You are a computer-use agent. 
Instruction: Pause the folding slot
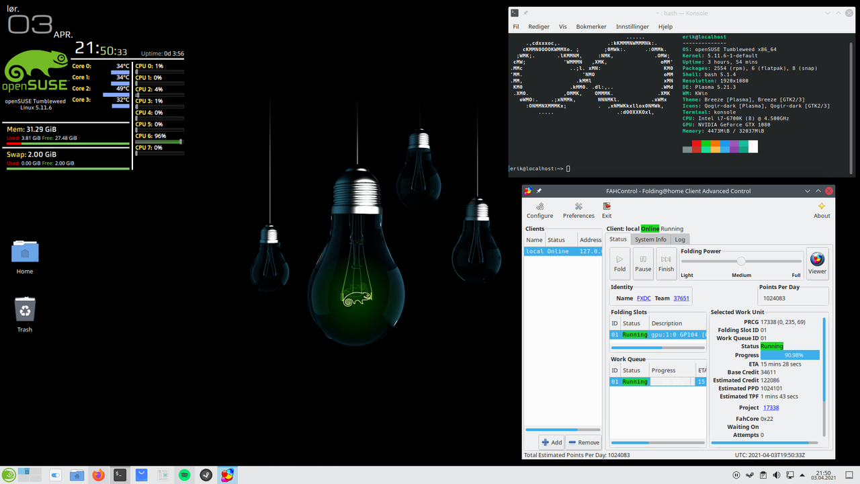click(x=643, y=263)
